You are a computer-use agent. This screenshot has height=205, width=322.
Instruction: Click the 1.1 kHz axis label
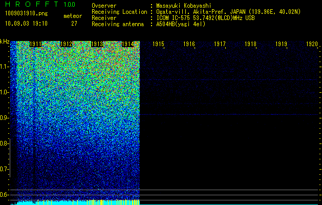(x=4, y=67)
